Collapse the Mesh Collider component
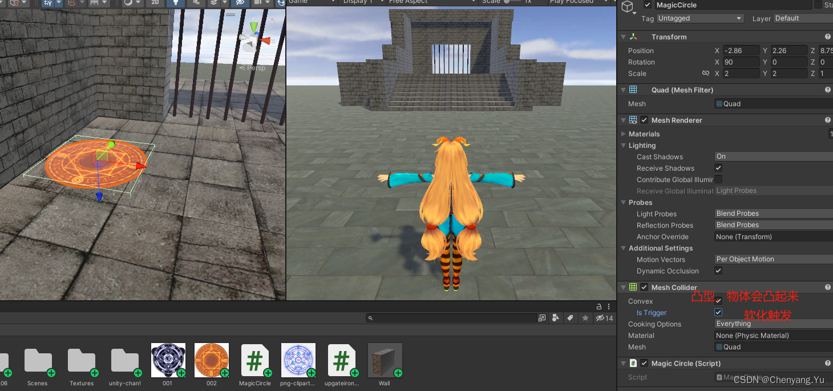 [623, 288]
